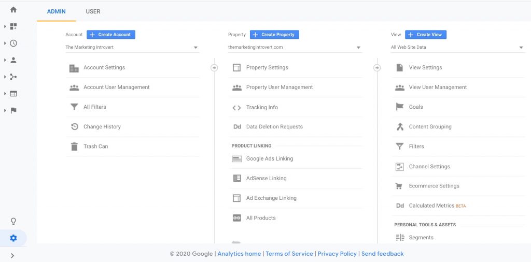
Task: Click the Segments icon
Action: [x=400, y=238]
